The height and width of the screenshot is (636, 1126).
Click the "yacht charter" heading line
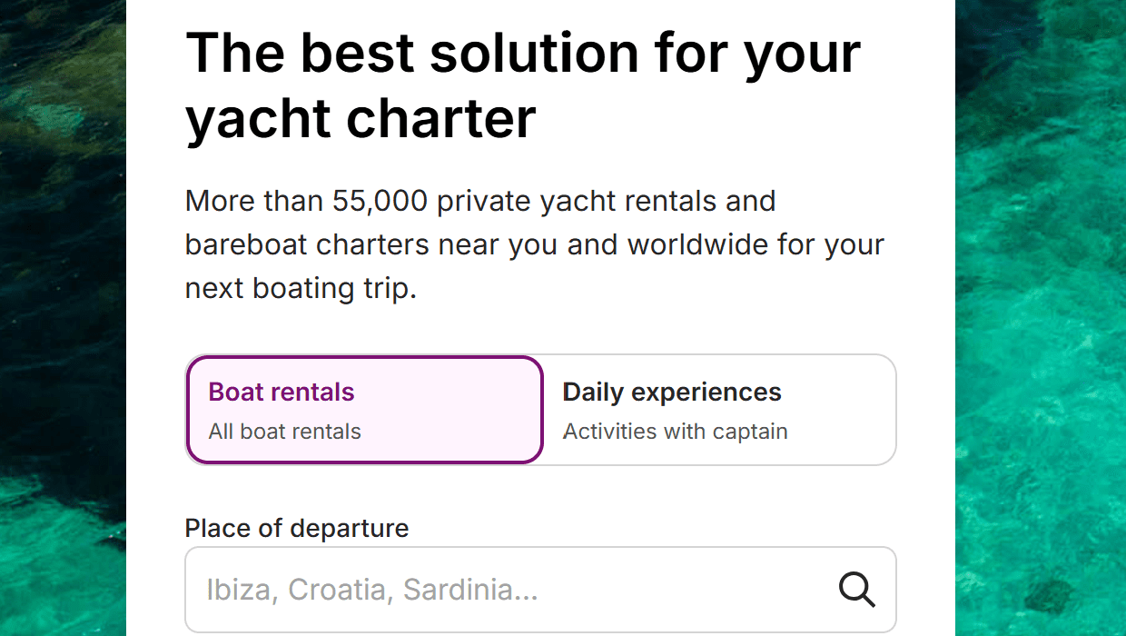pyautogui.click(x=361, y=118)
